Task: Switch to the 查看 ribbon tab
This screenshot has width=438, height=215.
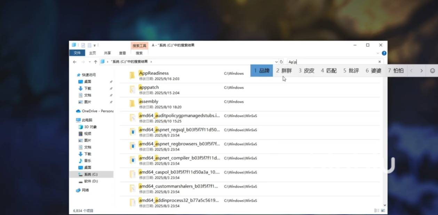Action: coord(122,53)
